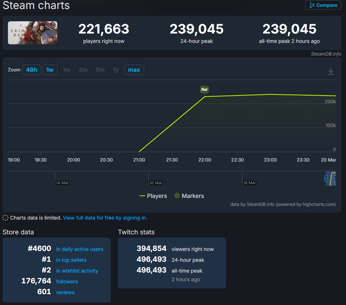Click the left navigator range handle
This screenshot has height=305, width=346.
click(x=326, y=178)
